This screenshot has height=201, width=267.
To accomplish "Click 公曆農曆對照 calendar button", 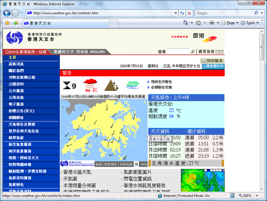I will [x=213, y=66].
